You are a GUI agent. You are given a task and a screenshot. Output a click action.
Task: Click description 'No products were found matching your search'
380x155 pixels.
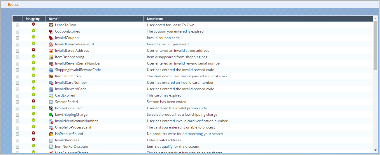pos(185,134)
